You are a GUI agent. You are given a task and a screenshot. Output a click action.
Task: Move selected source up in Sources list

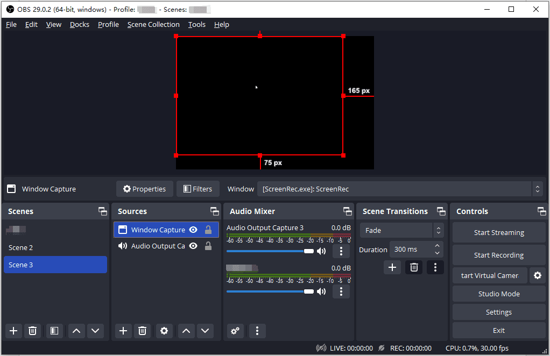[x=186, y=331]
